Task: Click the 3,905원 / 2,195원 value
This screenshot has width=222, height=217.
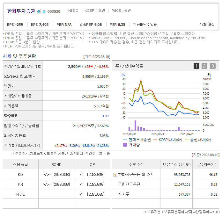Action: coord(96,76)
